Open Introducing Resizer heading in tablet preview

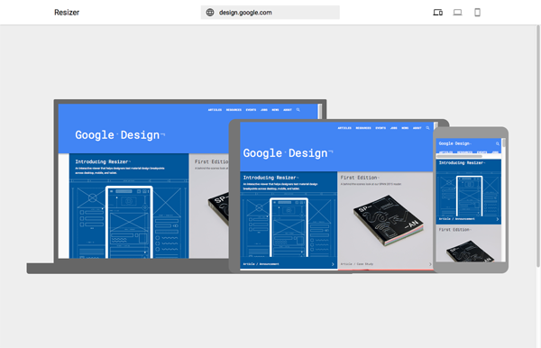point(270,178)
